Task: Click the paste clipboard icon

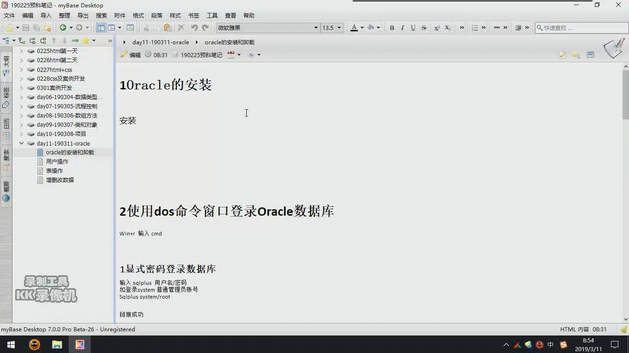Action: [168, 28]
